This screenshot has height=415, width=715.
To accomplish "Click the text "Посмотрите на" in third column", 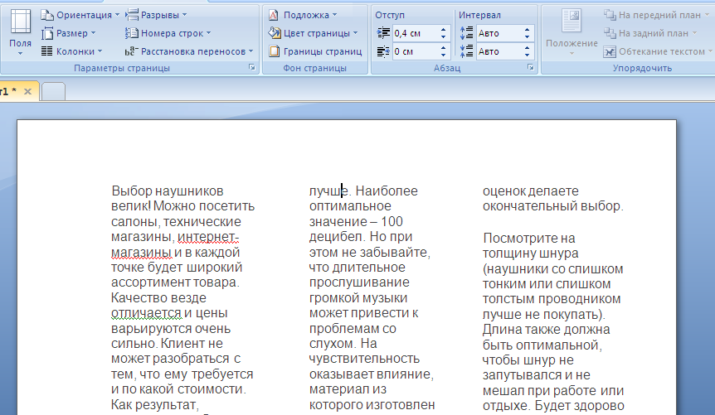I will point(529,239).
